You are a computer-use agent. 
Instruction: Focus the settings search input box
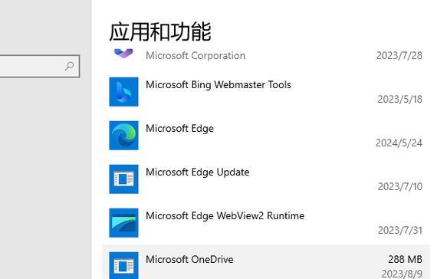[x=40, y=67]
